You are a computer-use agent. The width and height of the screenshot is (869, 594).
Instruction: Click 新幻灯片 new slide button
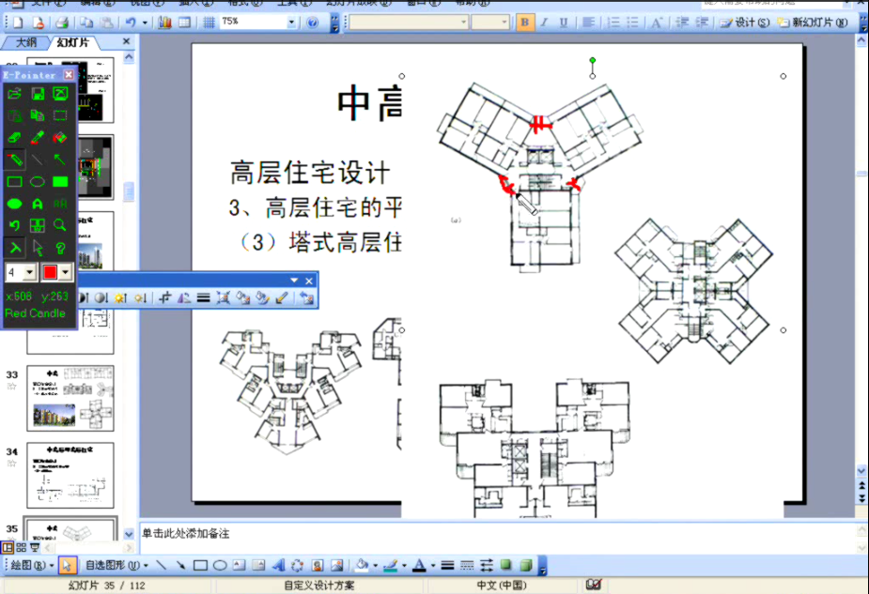point(813,23)
